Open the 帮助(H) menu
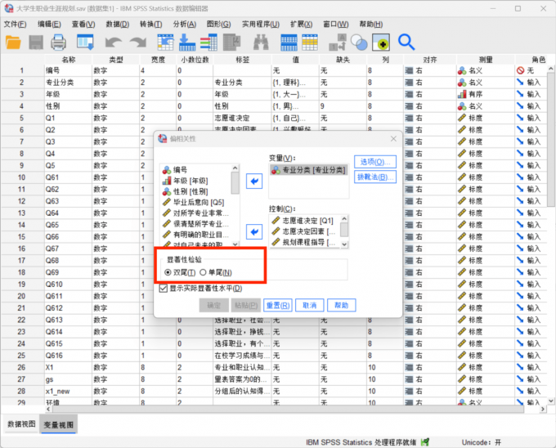 click(371, 24)
